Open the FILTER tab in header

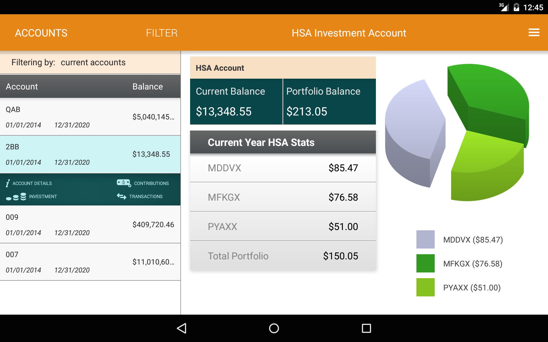162,33
